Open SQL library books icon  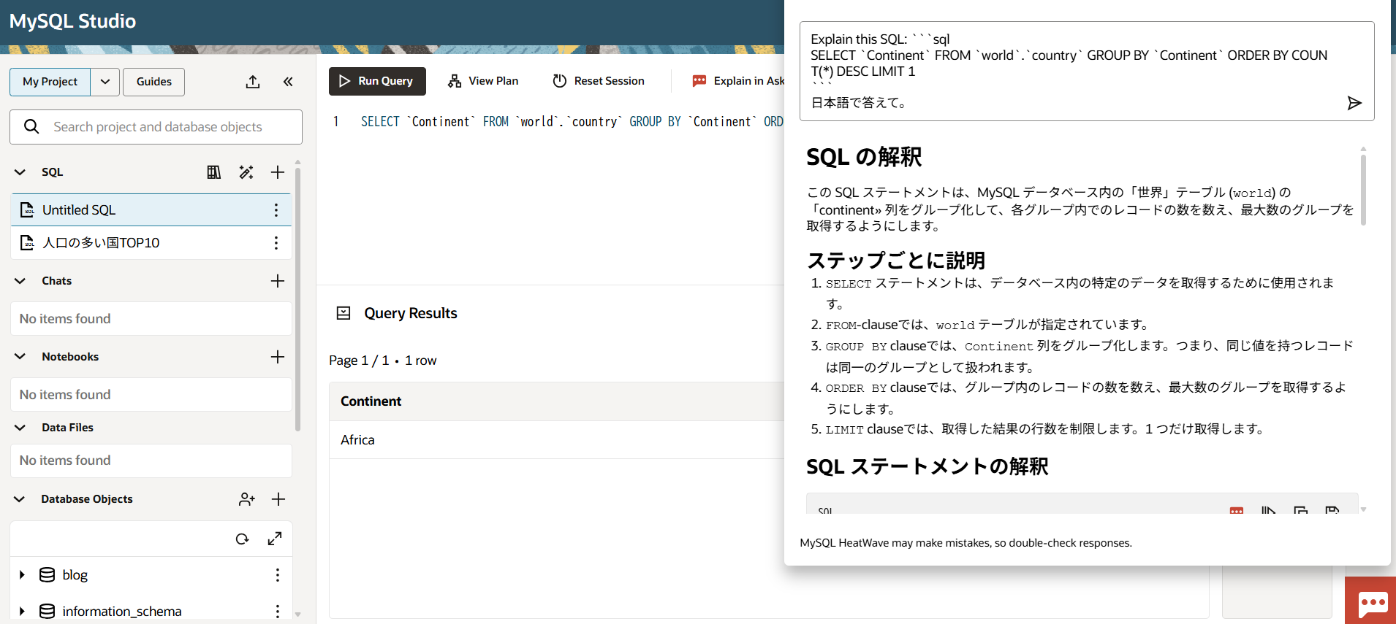point(213,172)
